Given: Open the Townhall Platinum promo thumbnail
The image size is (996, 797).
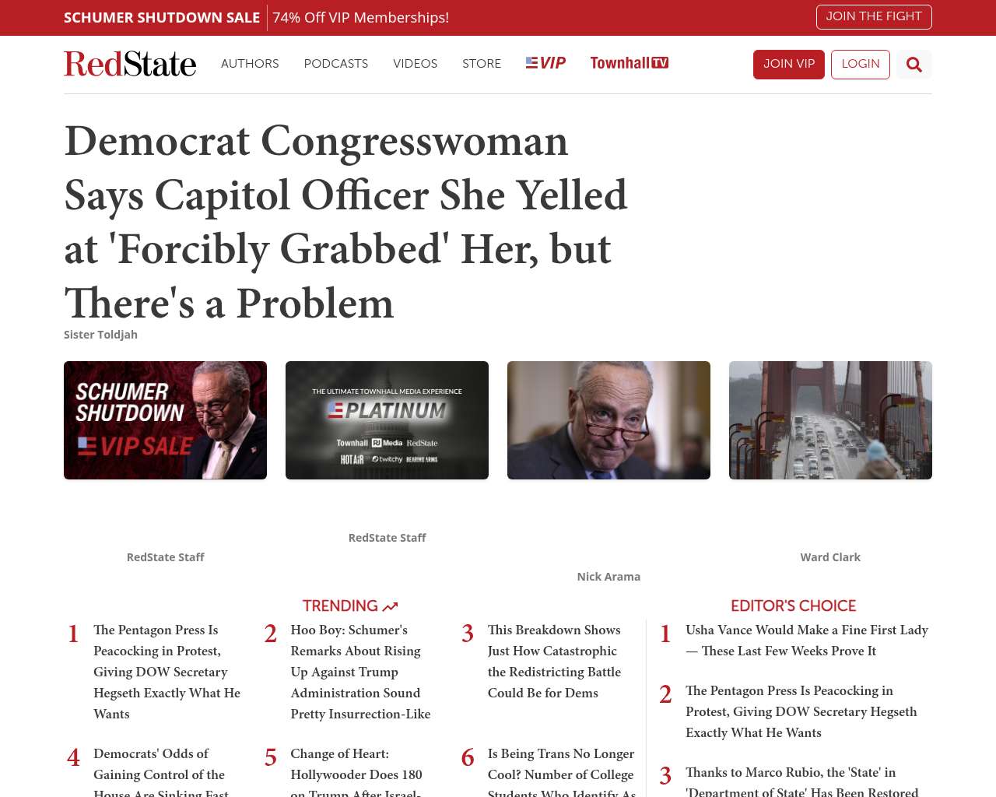Looking at the screenshot, I should pyautogui.click(x=387, y=420).
